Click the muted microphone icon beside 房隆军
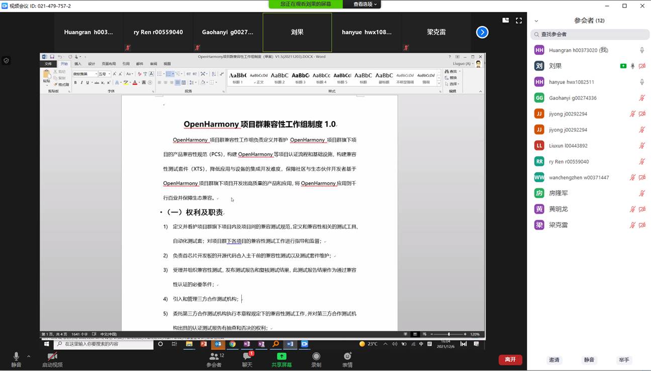651x371 pixels. pos(642,193)
